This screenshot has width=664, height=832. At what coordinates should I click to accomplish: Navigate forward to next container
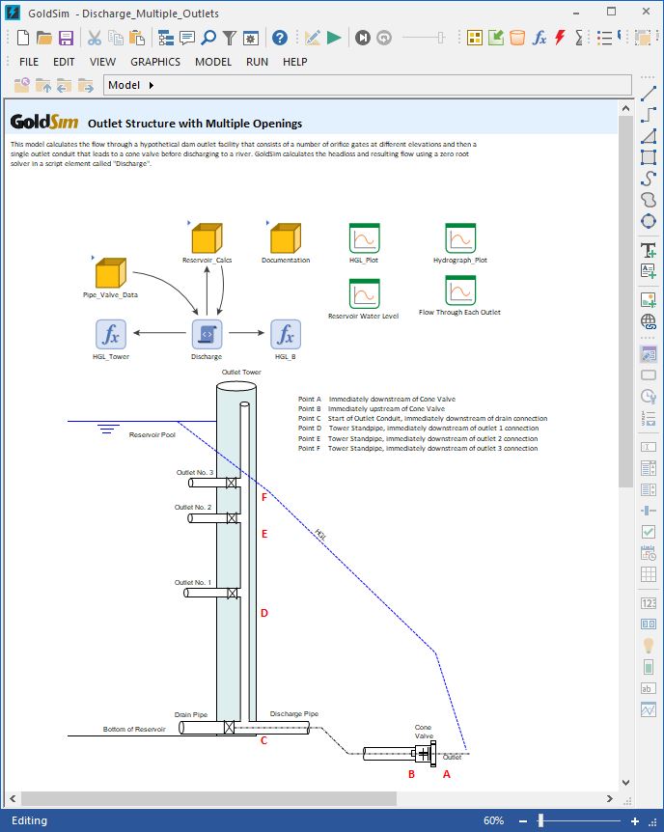(x=86, y=86)
